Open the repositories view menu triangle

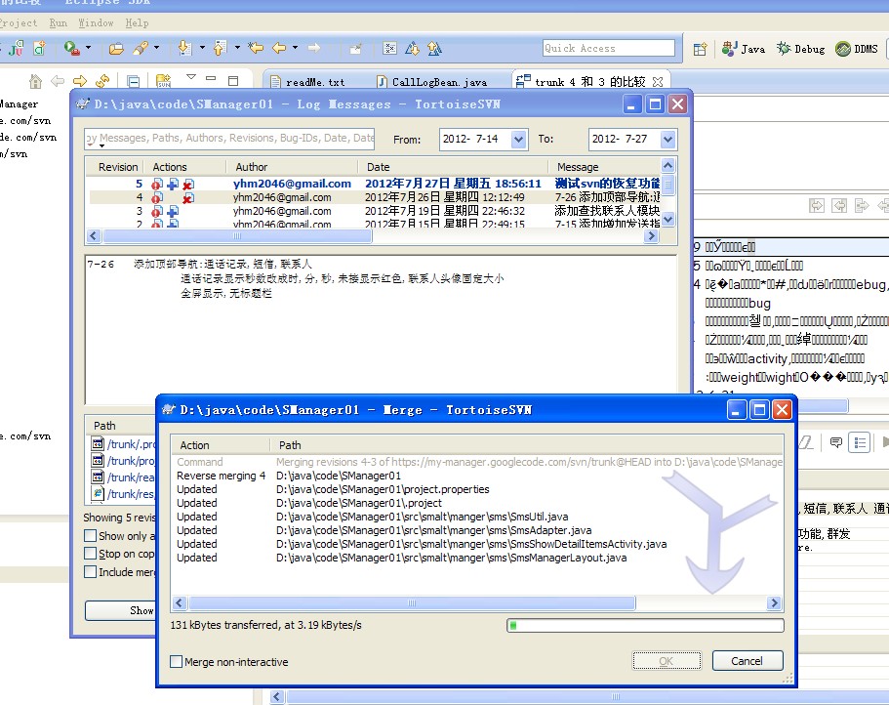pos(191,77)
